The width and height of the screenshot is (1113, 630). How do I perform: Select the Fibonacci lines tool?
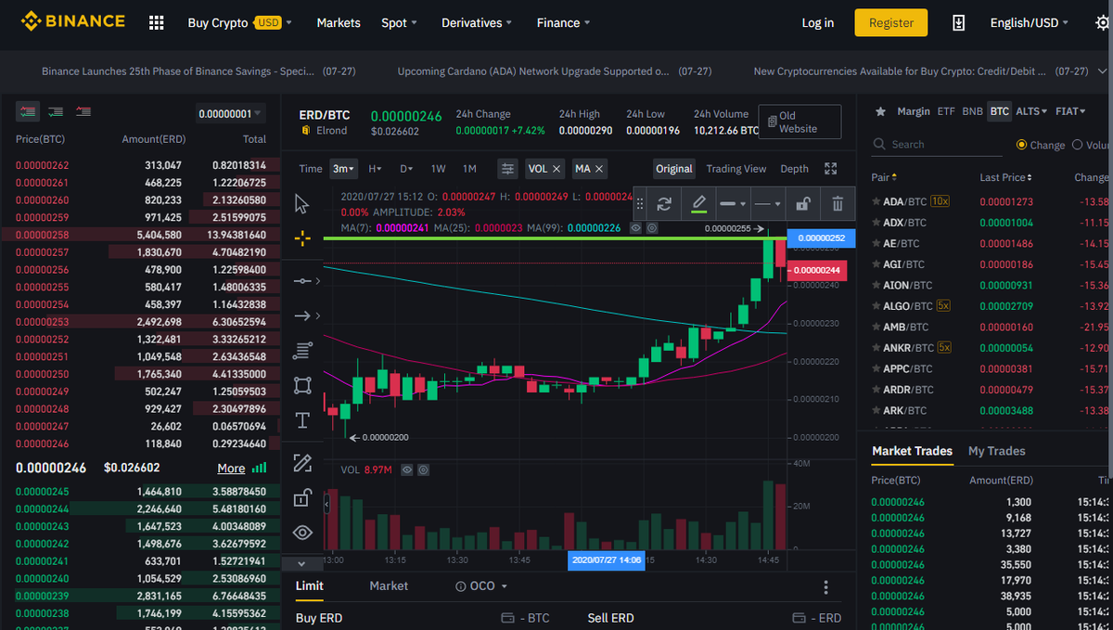[x=301, y=351]
